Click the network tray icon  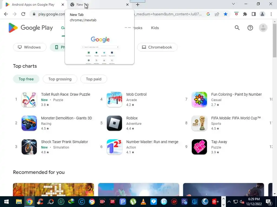pyautogui.click(x=236, y=202)
